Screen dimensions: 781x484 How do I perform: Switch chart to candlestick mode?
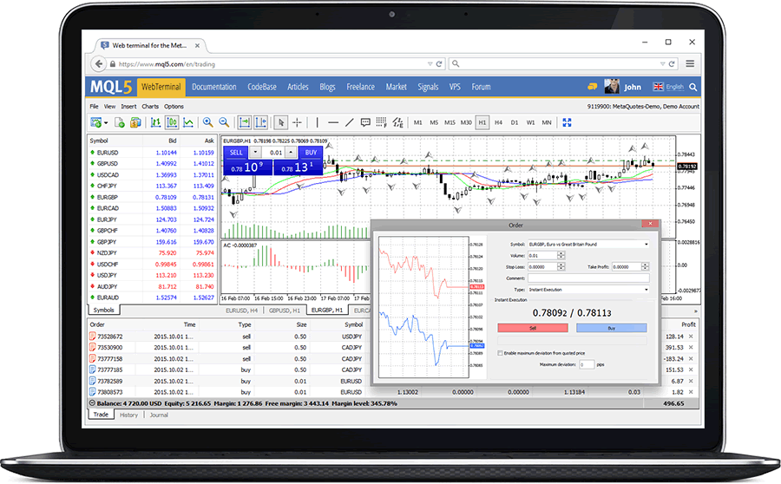click(x=172, y=122)
